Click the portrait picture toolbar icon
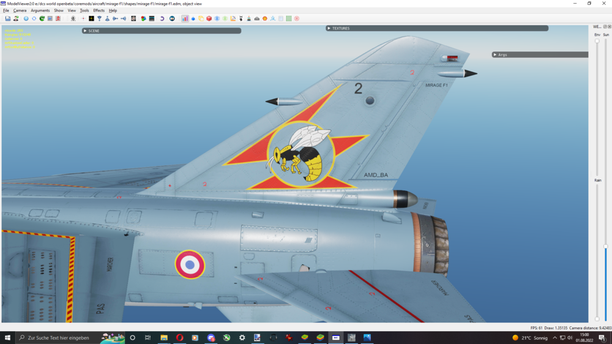The height and width of the screenshot is (344, 612). (x=133, y=18)
